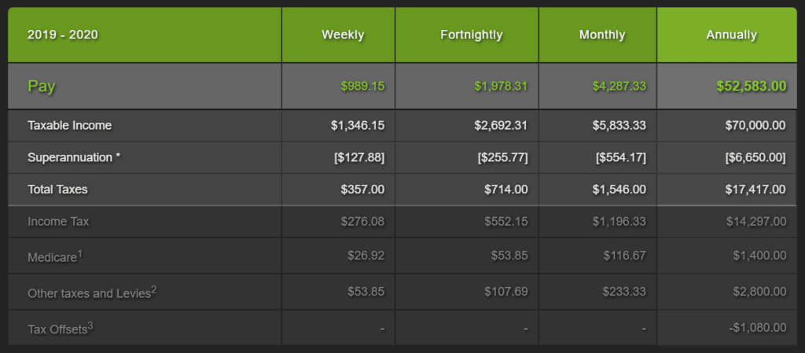Click the Tax Offsets footnote 3 label
The image size is (805, 353).
61,329
